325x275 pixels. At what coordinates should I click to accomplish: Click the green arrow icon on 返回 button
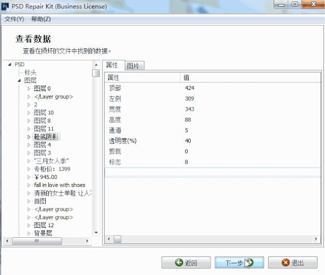pyautogui.click(x=179, y=263)
